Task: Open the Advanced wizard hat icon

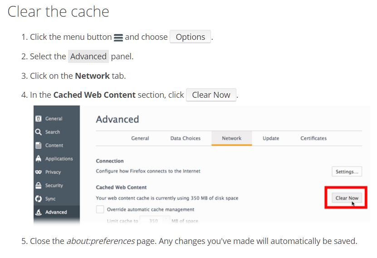Action: pos(39,212)
